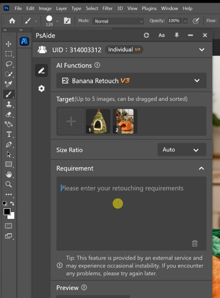Select the Path Selection tool
220x298 pixels.
[x=9, y=154]
